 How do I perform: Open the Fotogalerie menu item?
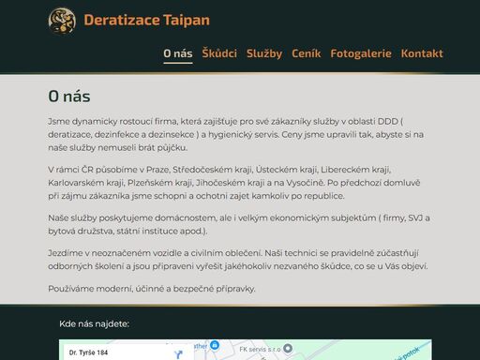pos(361,53)
